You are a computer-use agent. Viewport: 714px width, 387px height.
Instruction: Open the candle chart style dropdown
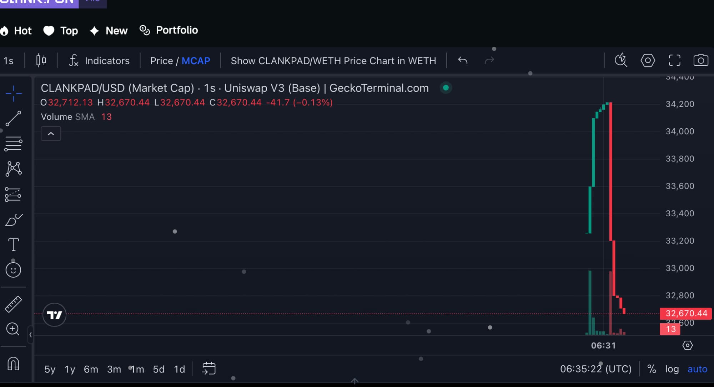41,60
